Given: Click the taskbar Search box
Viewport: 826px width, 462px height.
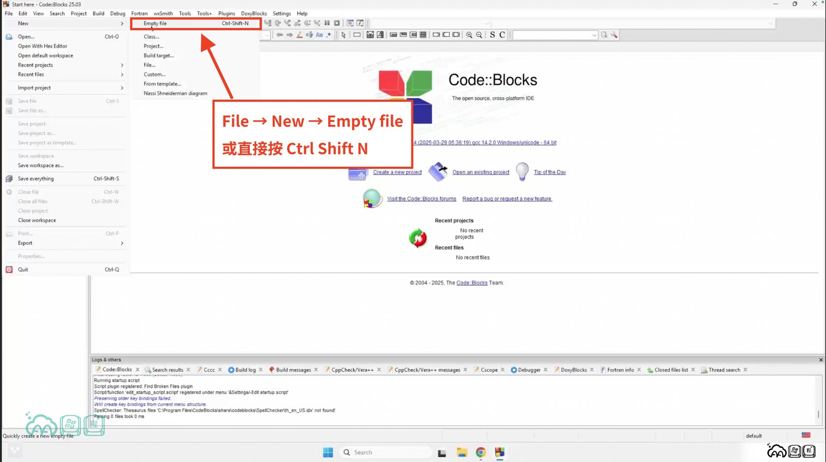Looking at the screenshot, I should [385, 452].
